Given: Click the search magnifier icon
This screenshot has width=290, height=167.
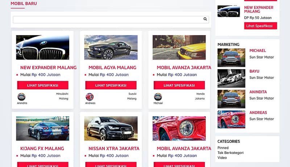Looking at the screenshot, I should coord(205,19).
